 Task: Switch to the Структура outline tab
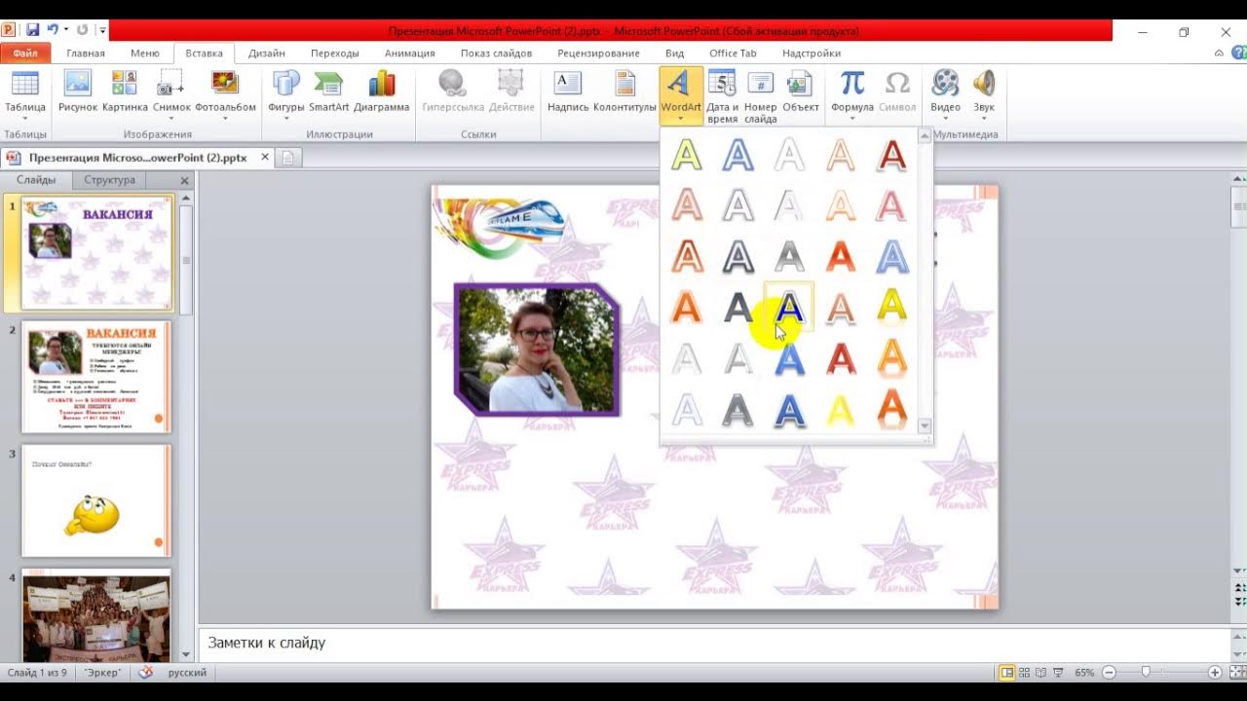[109, 180]
